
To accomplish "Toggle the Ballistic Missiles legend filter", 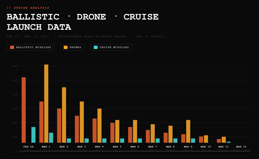I will click(31, 47).
